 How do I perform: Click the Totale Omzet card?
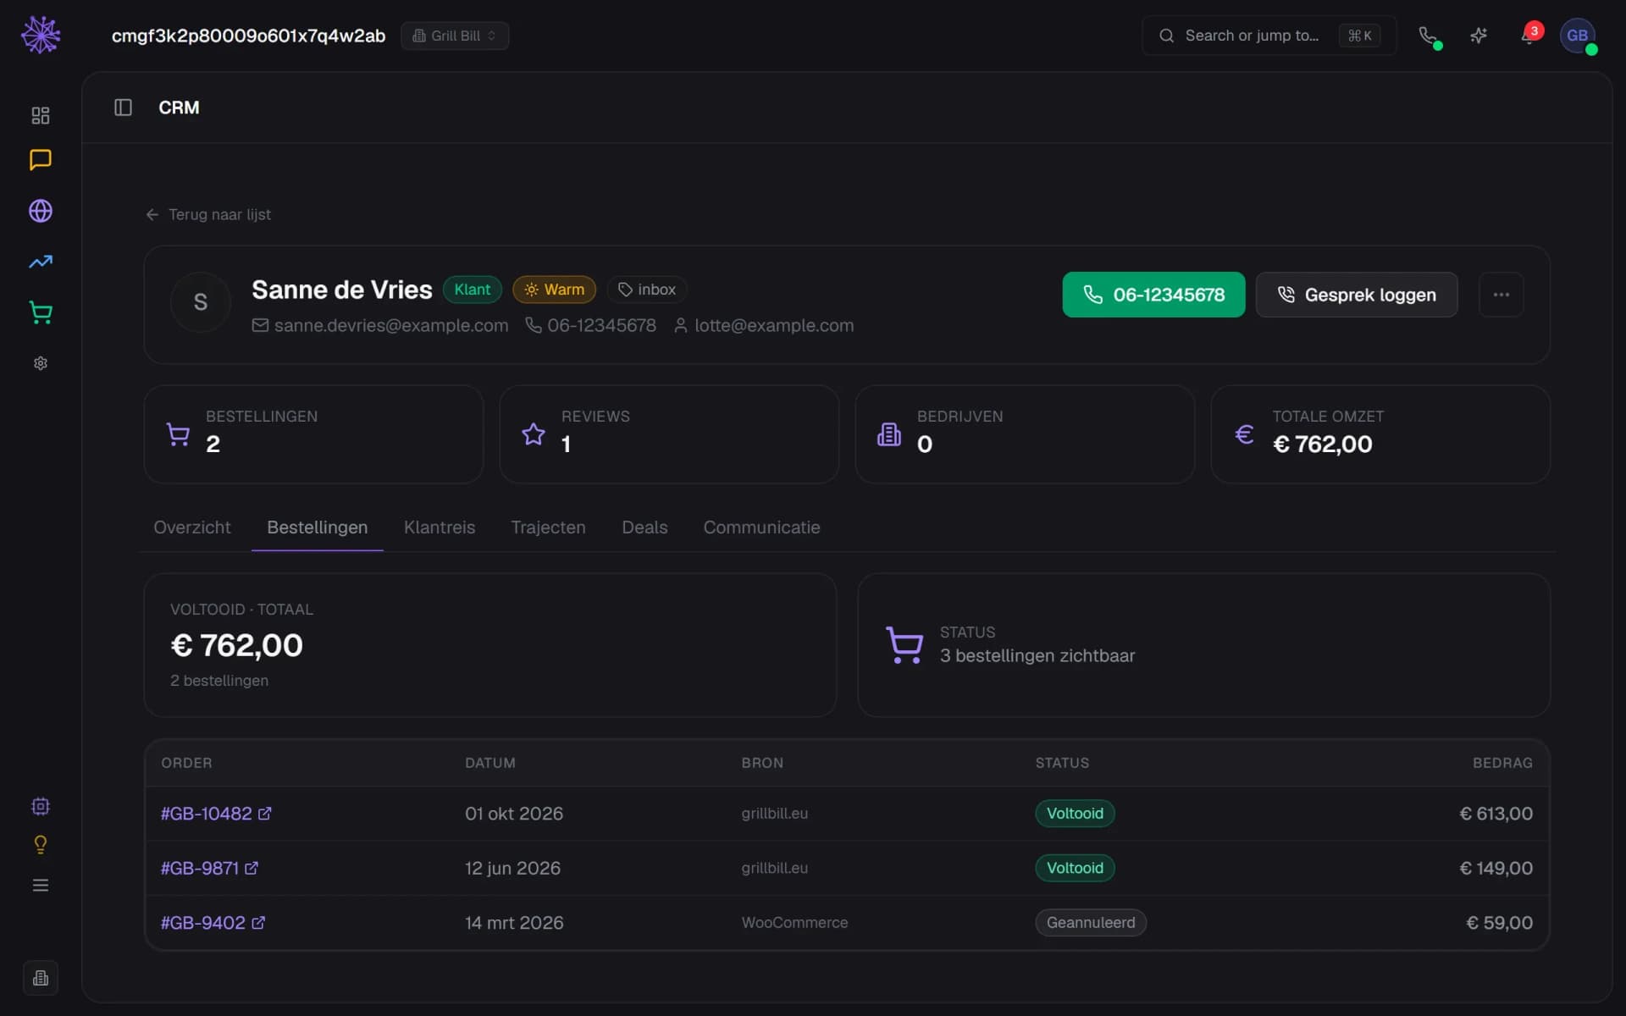[x=1380, y=434]
